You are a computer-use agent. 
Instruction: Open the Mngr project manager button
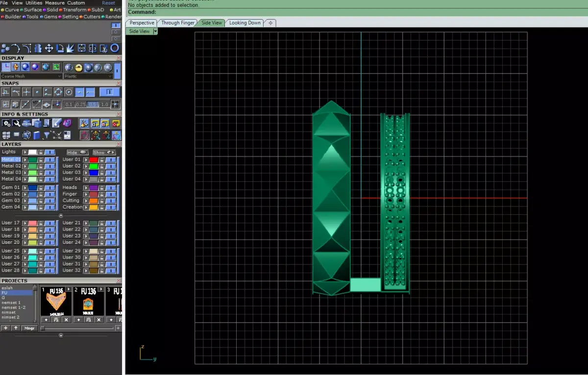29,328
